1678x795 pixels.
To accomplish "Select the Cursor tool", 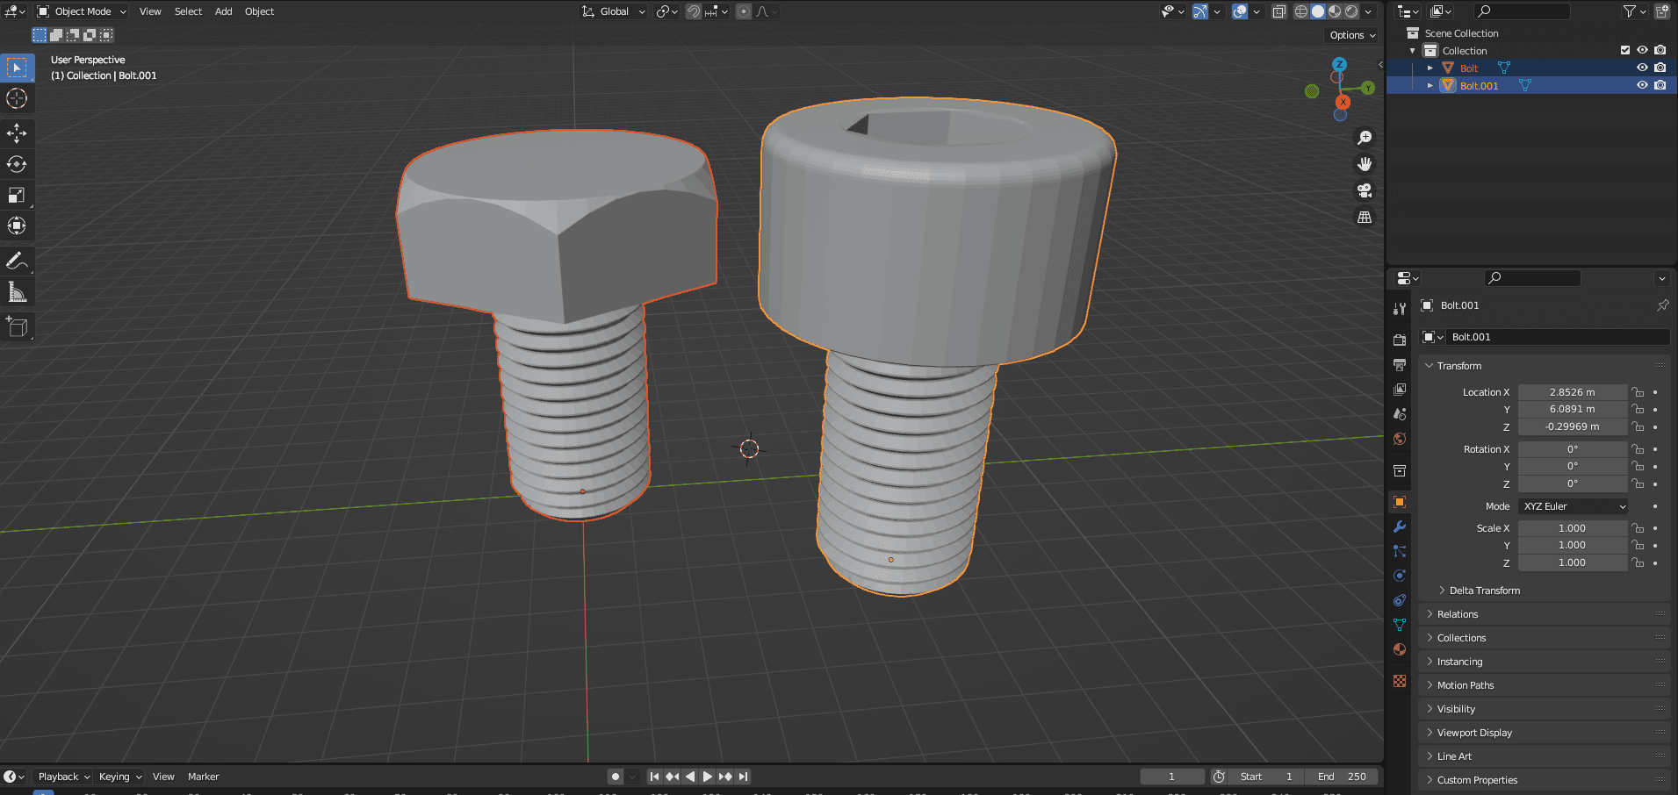I will point(17,98).
